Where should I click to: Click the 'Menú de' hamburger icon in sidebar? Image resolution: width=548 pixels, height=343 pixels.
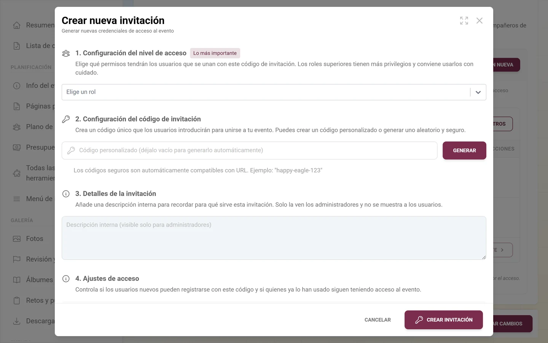pos(17,199)
